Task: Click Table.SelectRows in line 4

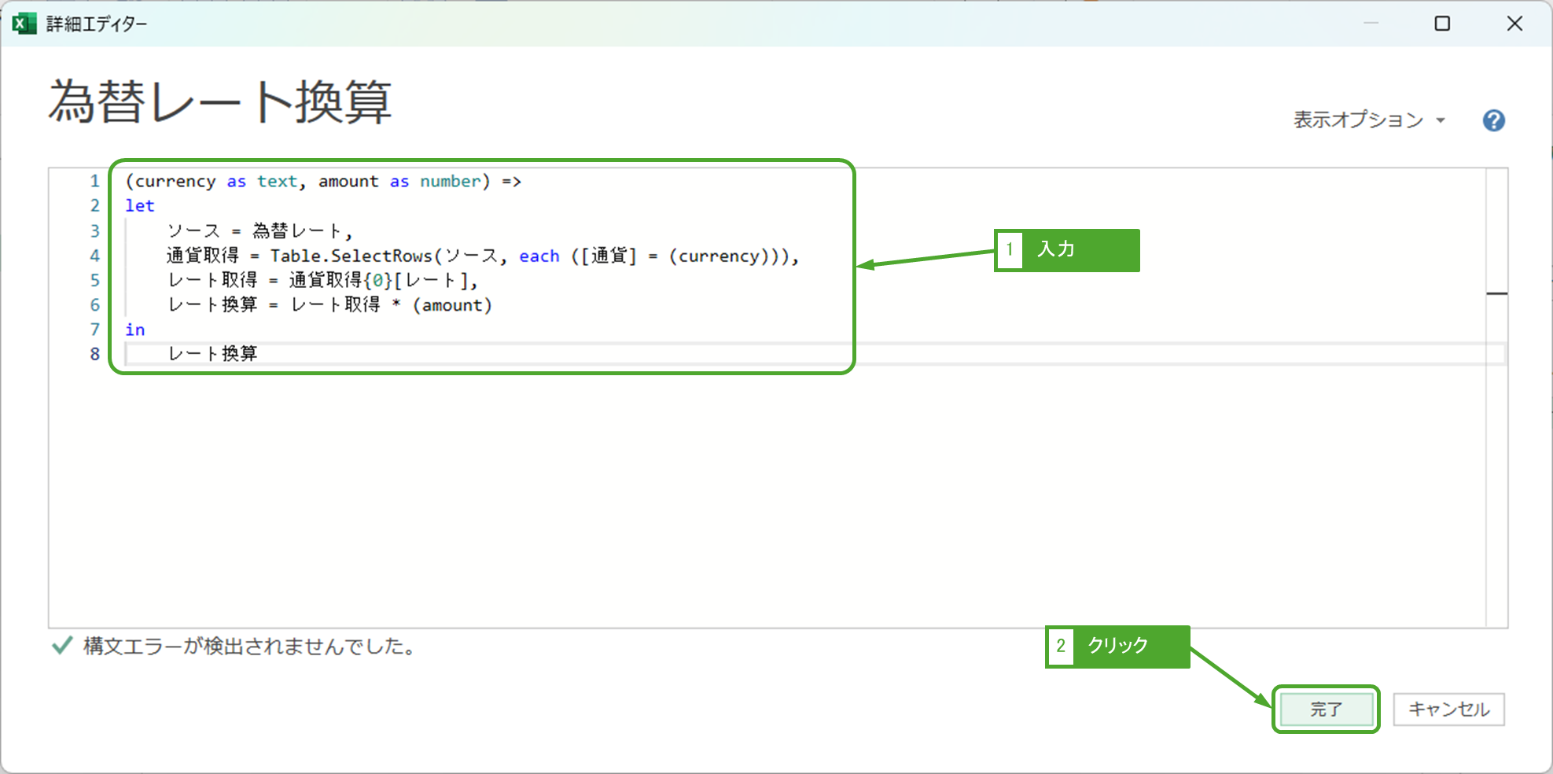Action: coord(351,256)
